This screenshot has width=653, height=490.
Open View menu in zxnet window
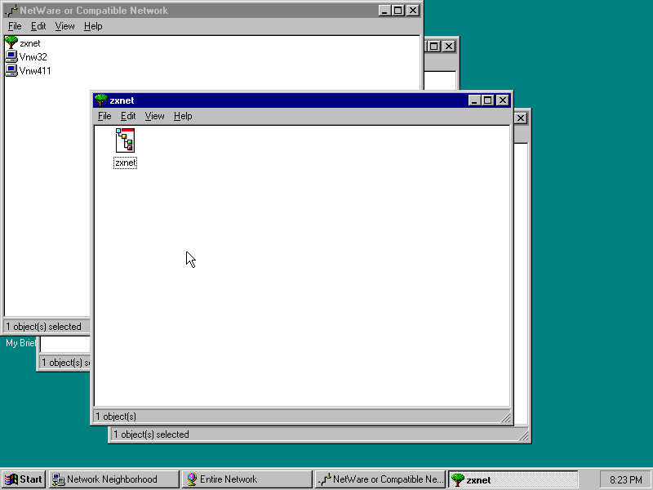pos(154,116)
